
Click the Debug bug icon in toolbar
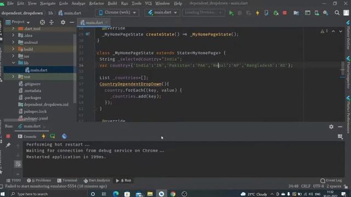(x=276, y=13)
